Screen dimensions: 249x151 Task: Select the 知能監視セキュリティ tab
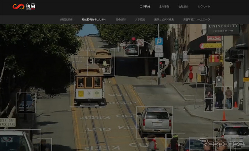point(94,19)
